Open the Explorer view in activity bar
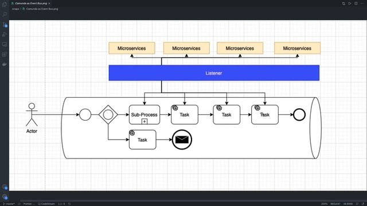 point(5,5)
